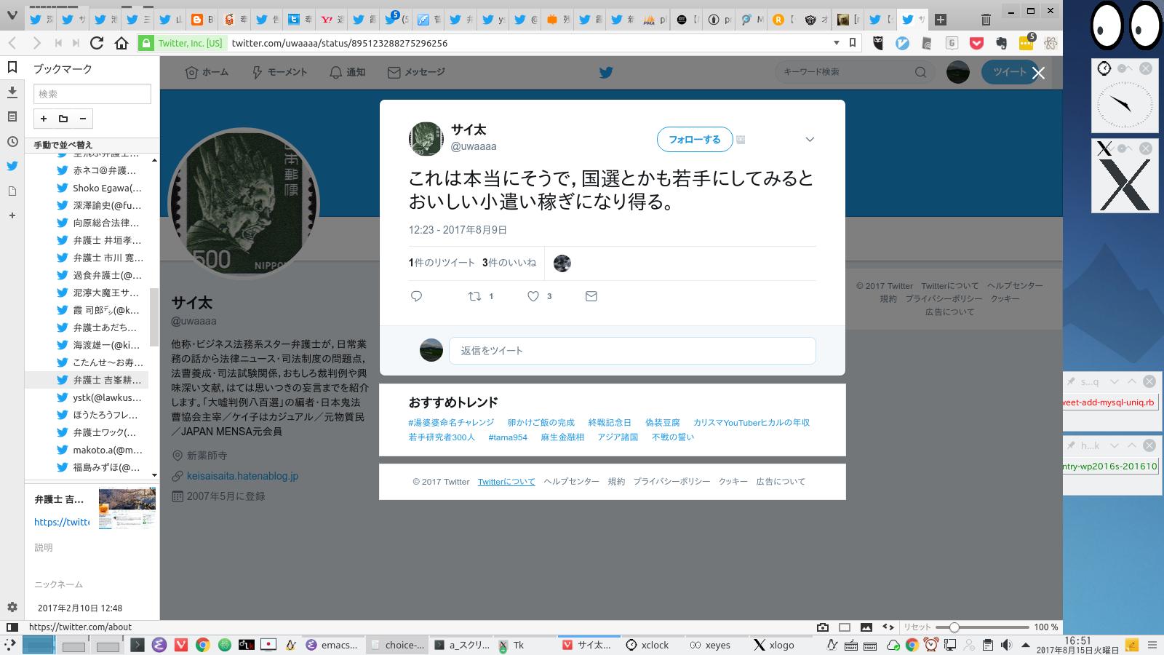The image size is (1164, 655).
Task: Delete the selected bookmark with minus button
Action: 83,119
